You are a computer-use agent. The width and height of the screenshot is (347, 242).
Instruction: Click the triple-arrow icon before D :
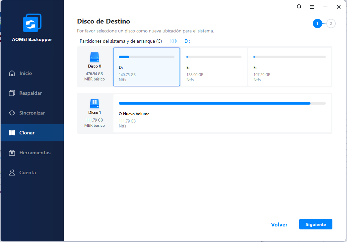pyautogui.click(x=173, y=41)
